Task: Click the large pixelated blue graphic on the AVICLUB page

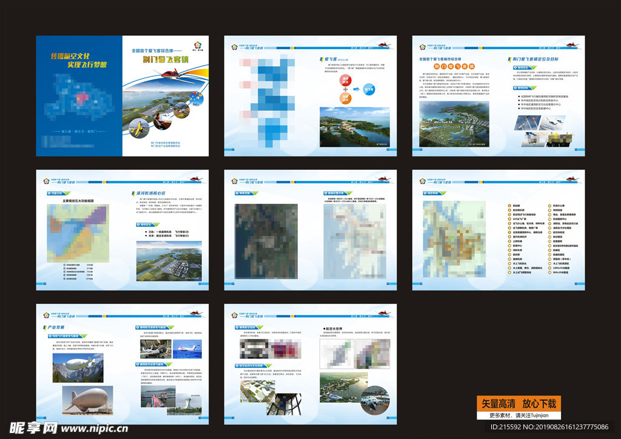Action: click(267, 101)
